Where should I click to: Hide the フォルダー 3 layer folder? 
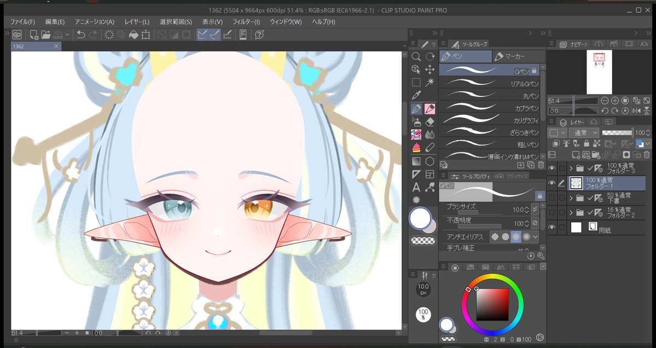(552, 168)
